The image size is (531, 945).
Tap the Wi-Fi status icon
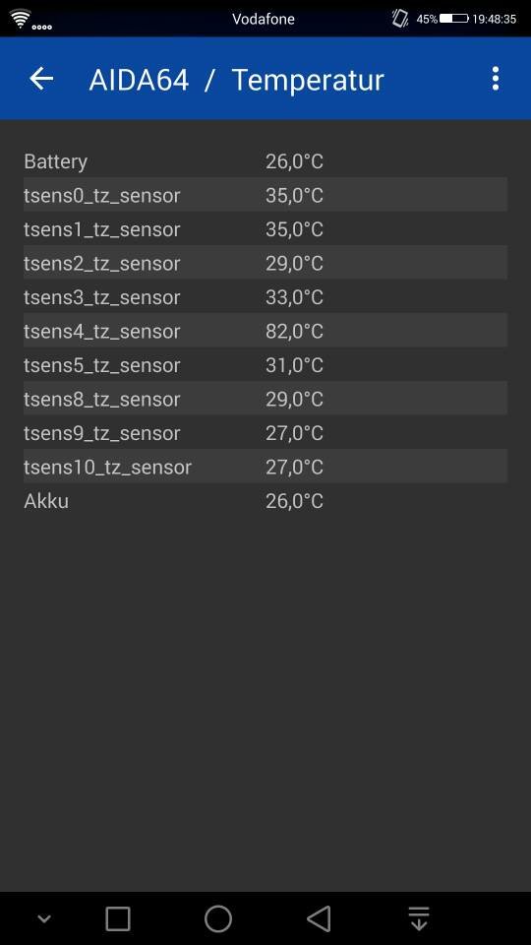[20, 19]
